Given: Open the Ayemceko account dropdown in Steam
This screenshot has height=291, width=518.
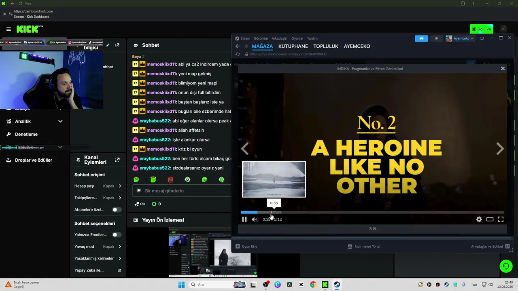Looking at the screenshot, I should (459, 38).
